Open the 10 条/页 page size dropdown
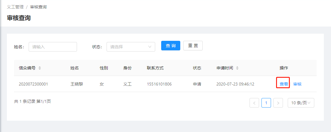The width and height of the screenshot is (331, 132). 301,103
